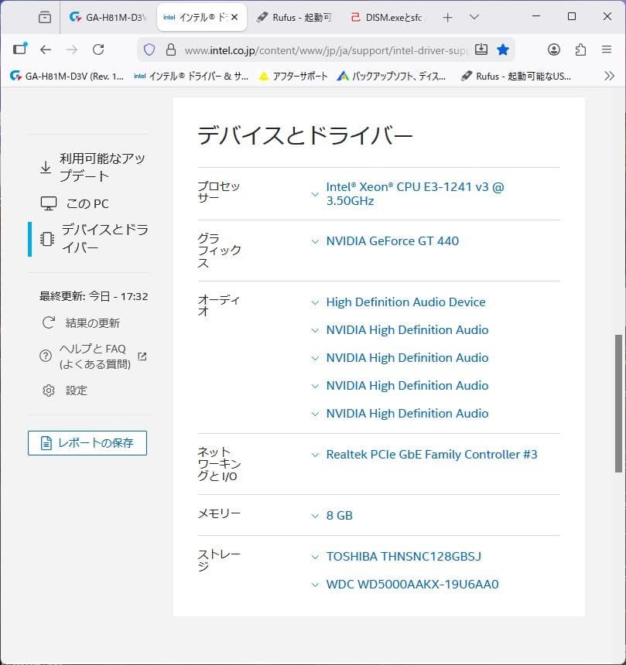Image resolution: width=626 pixels, height=665 pixels.
Task: Switch to the DISM.exeとsfc tab
Action: pyautogui.click(x=386, y=17)
